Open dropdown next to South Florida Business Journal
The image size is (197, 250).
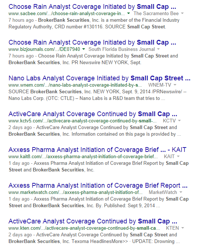tap(158, 49)
